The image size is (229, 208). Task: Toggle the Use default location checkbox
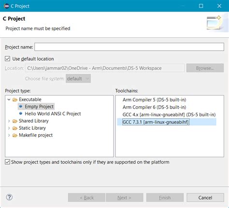[x=7, y=59]
